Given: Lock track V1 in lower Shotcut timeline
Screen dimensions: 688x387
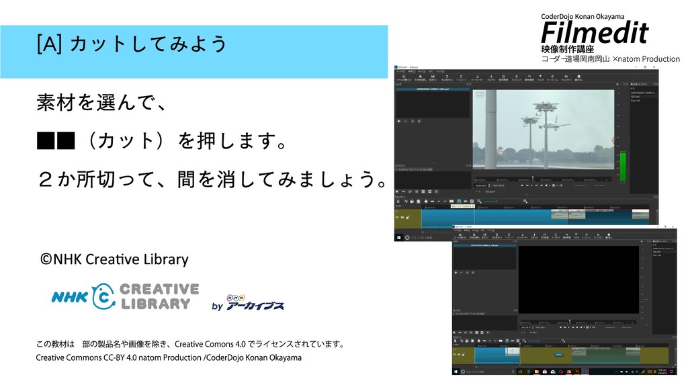Looking at the screenshot, I should pyautogui.click(x=464, y=355).
